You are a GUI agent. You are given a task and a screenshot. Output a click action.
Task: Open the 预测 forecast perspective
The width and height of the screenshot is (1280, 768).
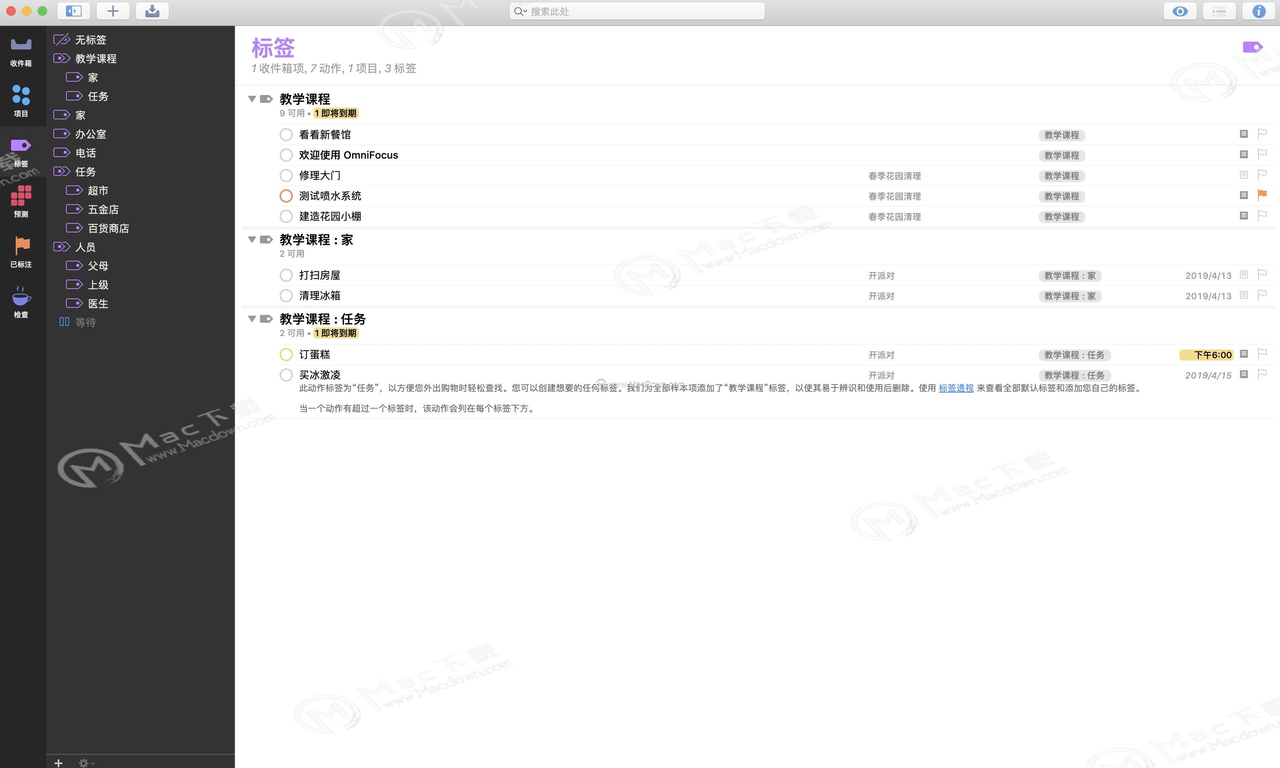[x=21, y=202]
